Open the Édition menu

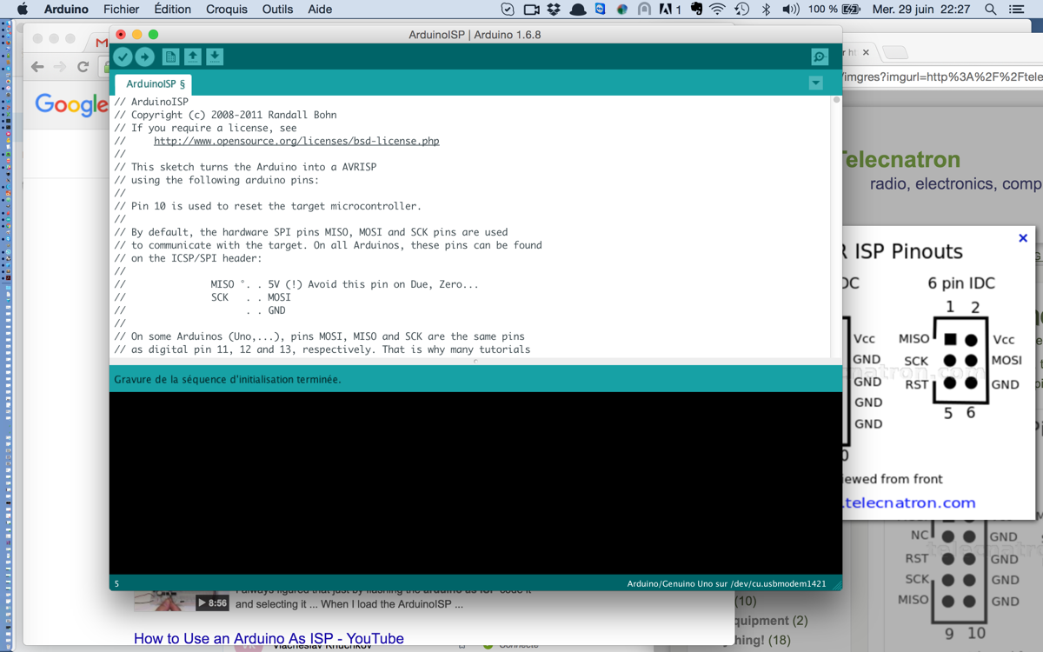point(173,10)
